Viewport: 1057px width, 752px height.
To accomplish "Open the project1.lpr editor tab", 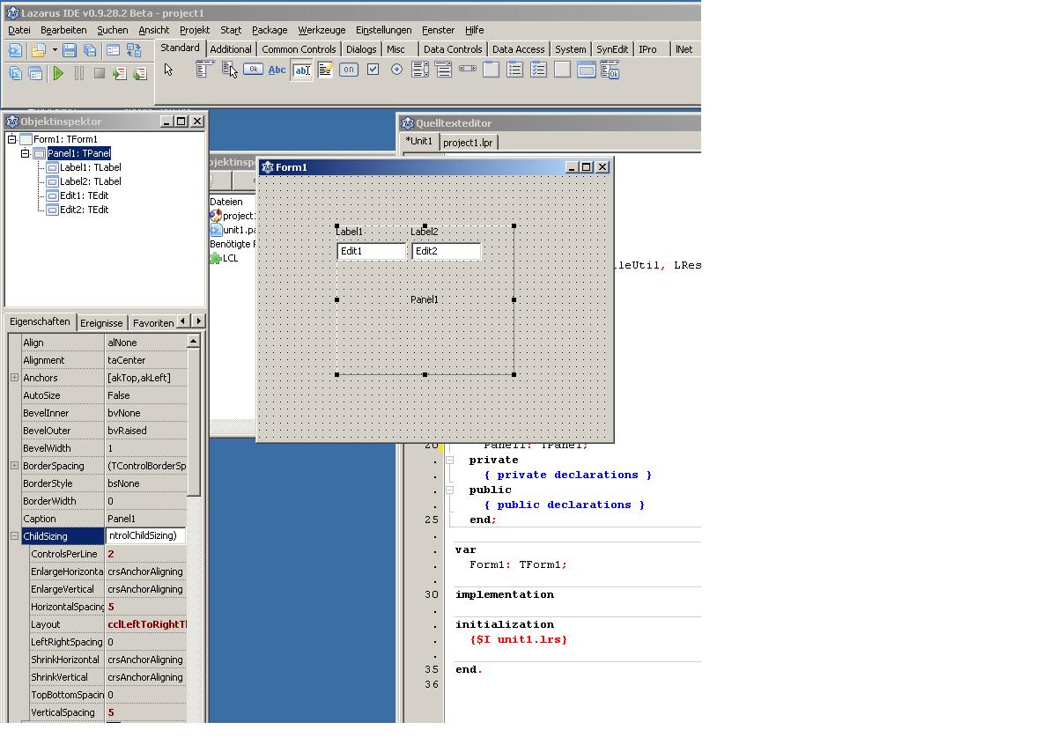I will pos(469,142).
